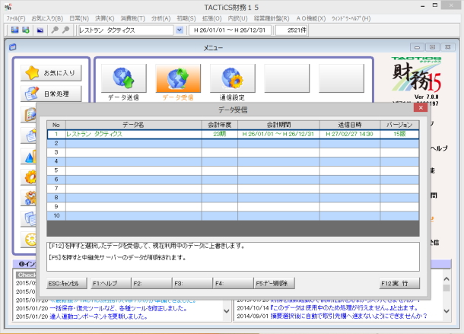Image resolution: width=464 pixels, height=334 pixels.
Task: Click right FAQ panel scroll down arrow
Action: 447,311
